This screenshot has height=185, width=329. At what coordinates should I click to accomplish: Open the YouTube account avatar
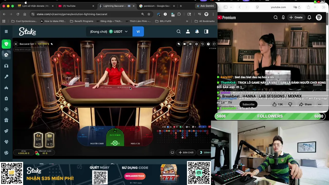[319, 17]
